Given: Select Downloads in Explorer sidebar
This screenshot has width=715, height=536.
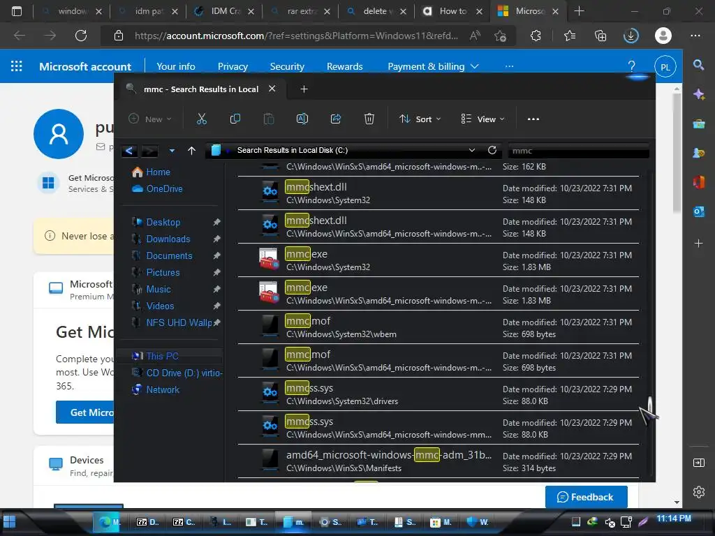Looking at the screenshot, I should 168,239.
